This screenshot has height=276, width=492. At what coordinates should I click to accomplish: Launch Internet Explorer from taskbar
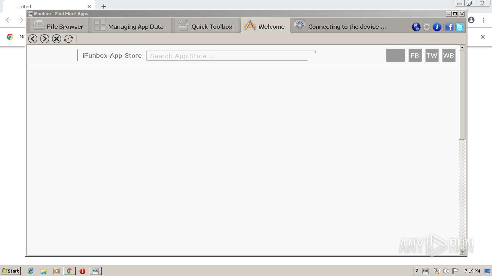tap(31, 271)
